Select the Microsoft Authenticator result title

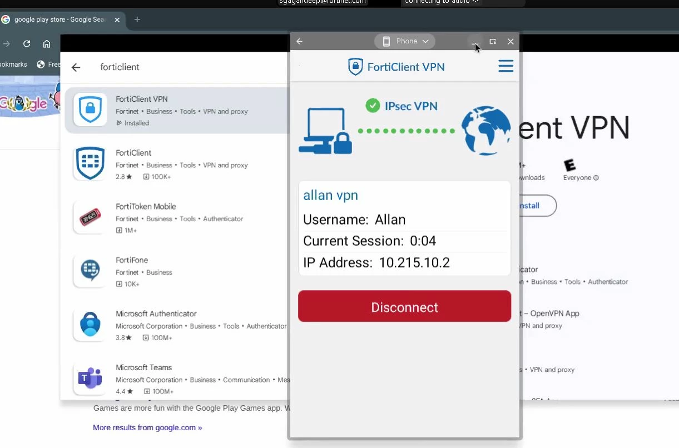click(156, 313)
